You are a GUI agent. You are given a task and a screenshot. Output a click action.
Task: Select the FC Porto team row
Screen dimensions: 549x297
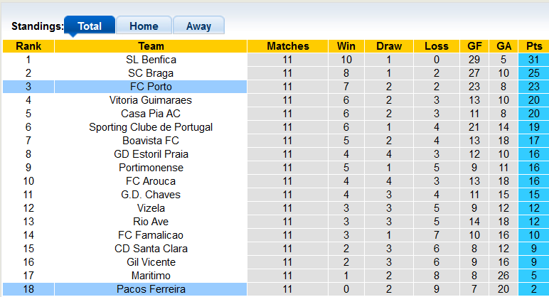pos(151,87)
